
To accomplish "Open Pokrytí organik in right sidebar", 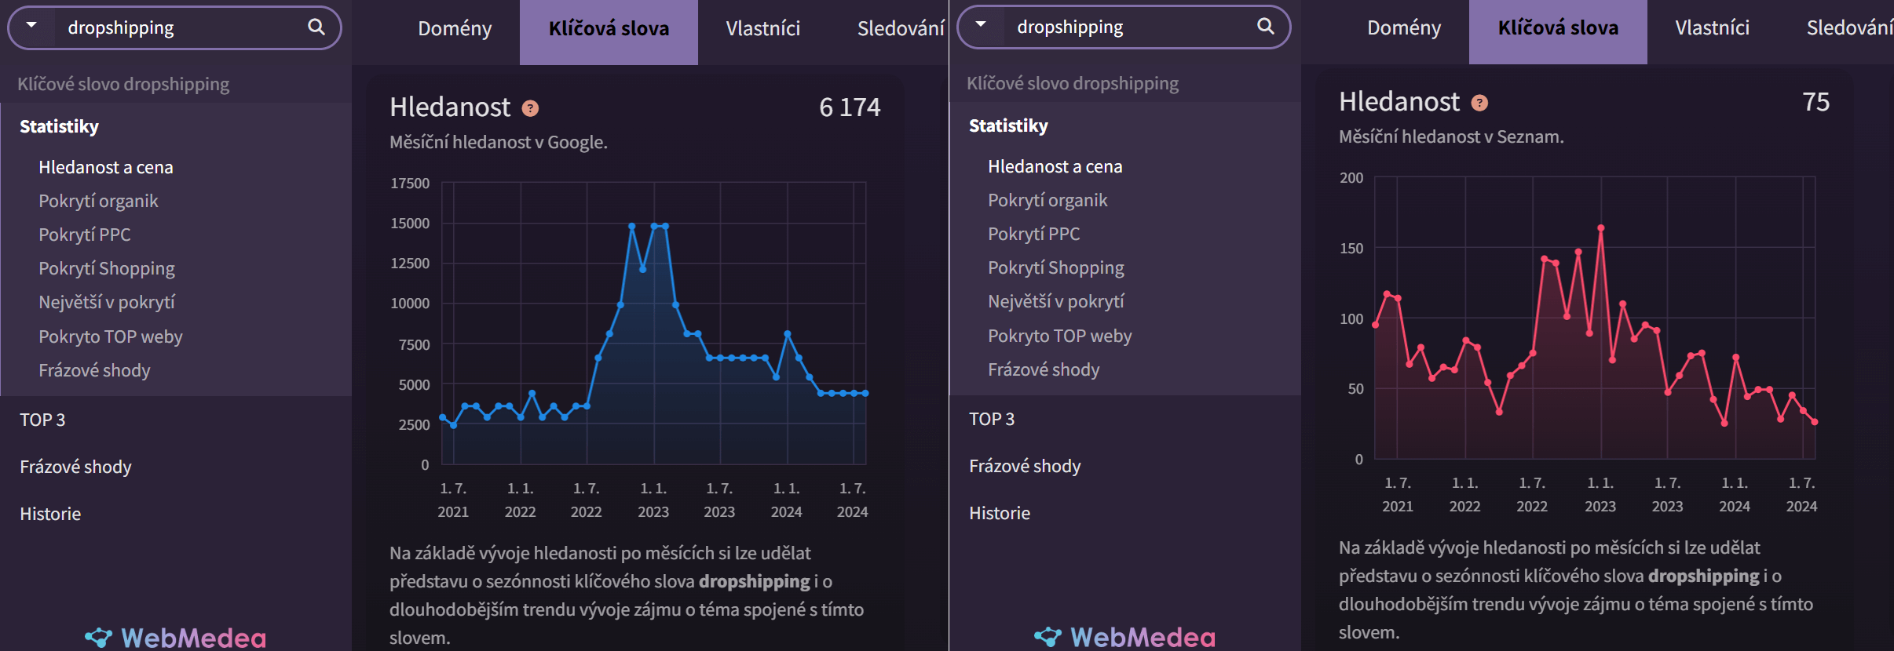I will [x=1048, y=201].
